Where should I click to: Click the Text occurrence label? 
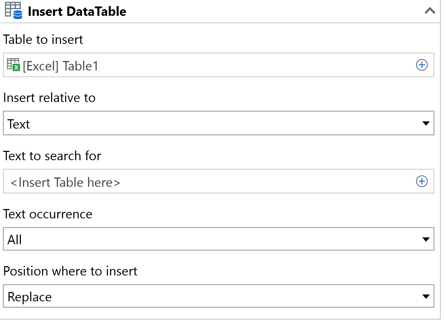48,214
